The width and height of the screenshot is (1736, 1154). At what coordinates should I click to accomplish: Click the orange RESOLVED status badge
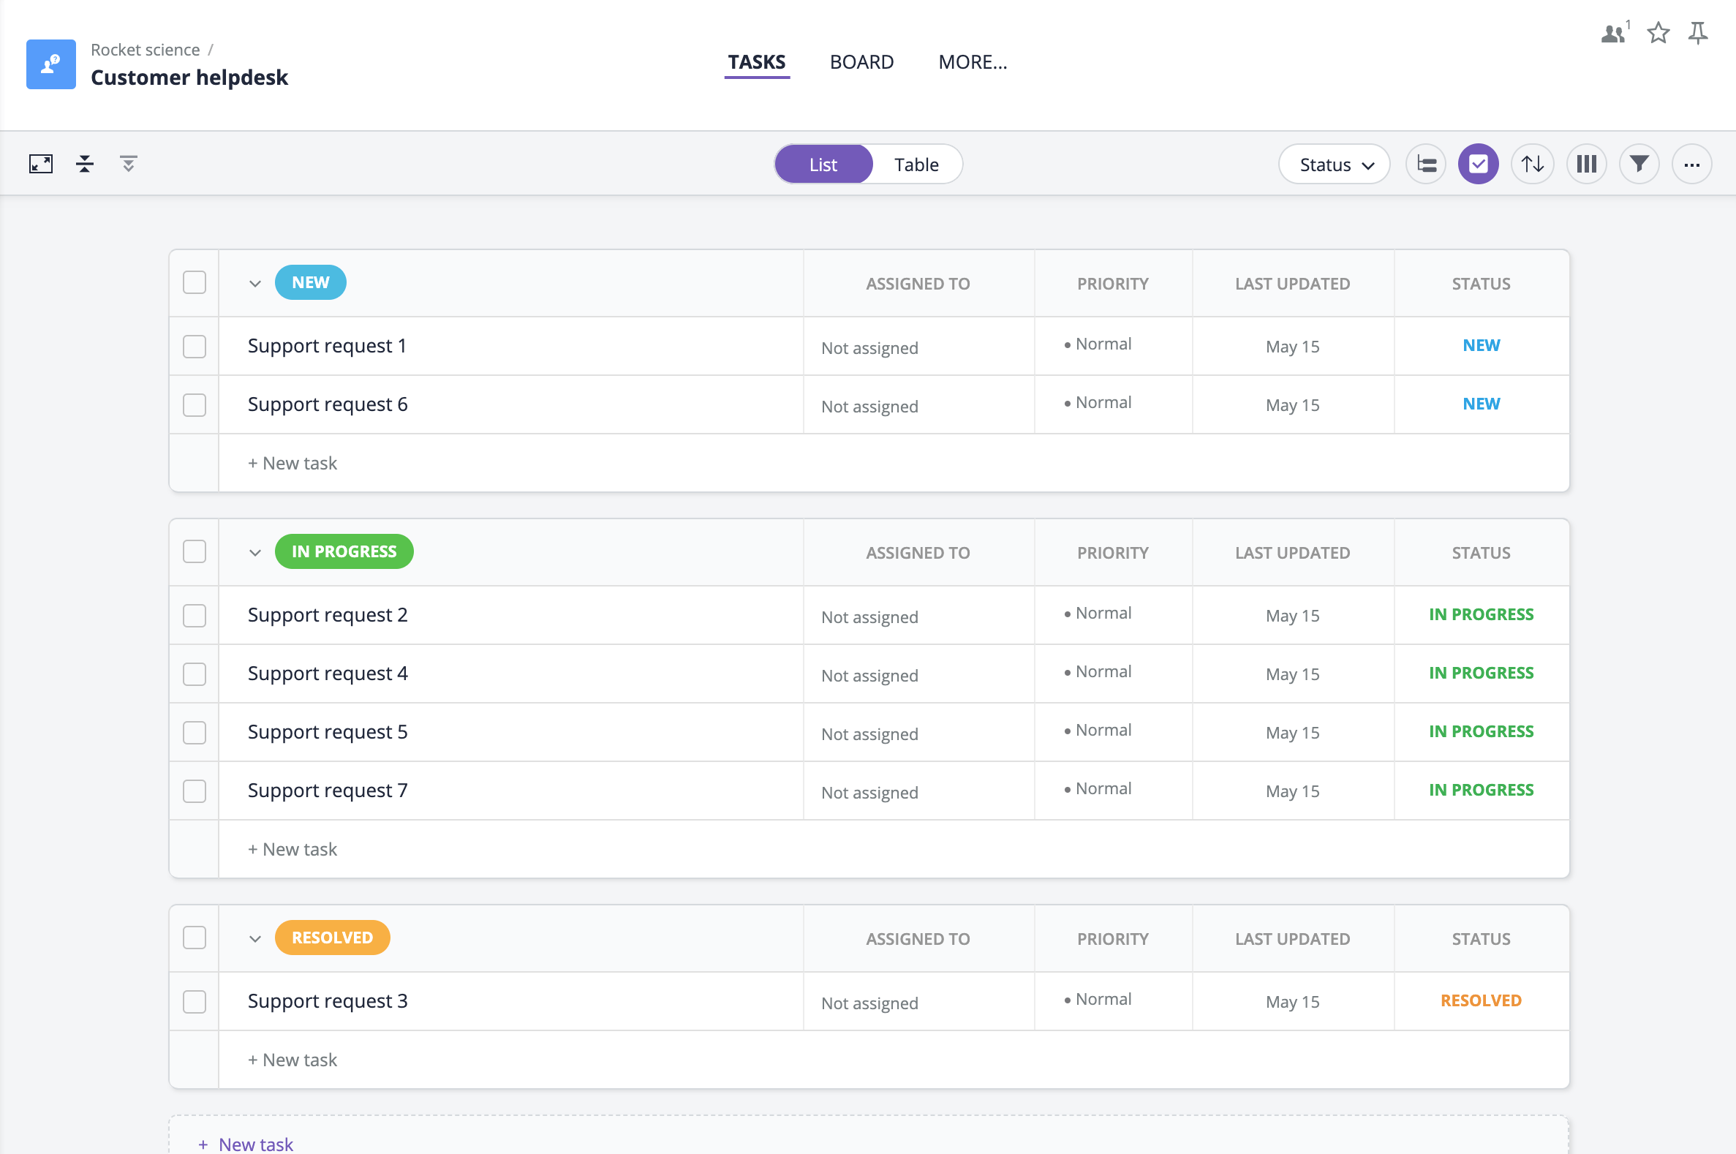coord(332,938)
